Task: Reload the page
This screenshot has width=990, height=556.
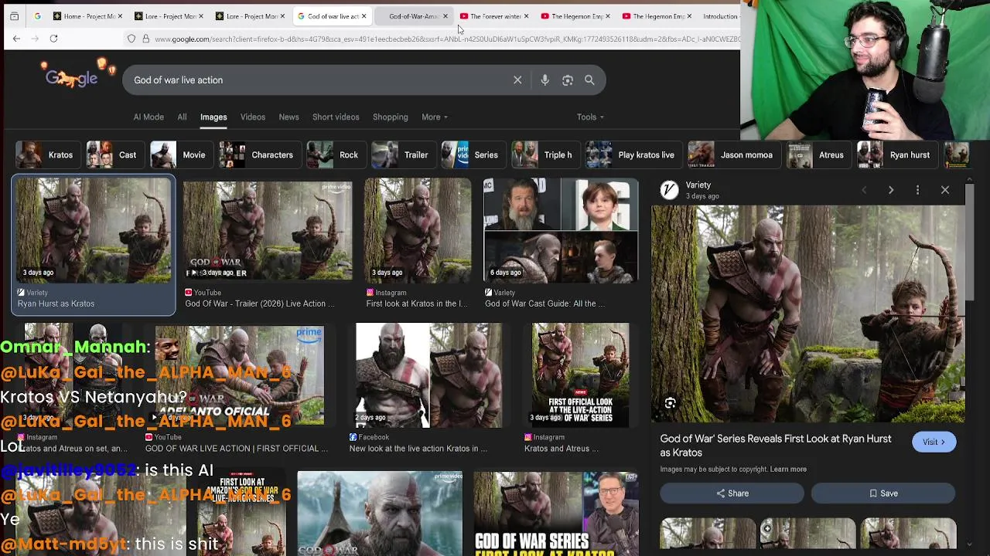Action: [x=53, y=39]
